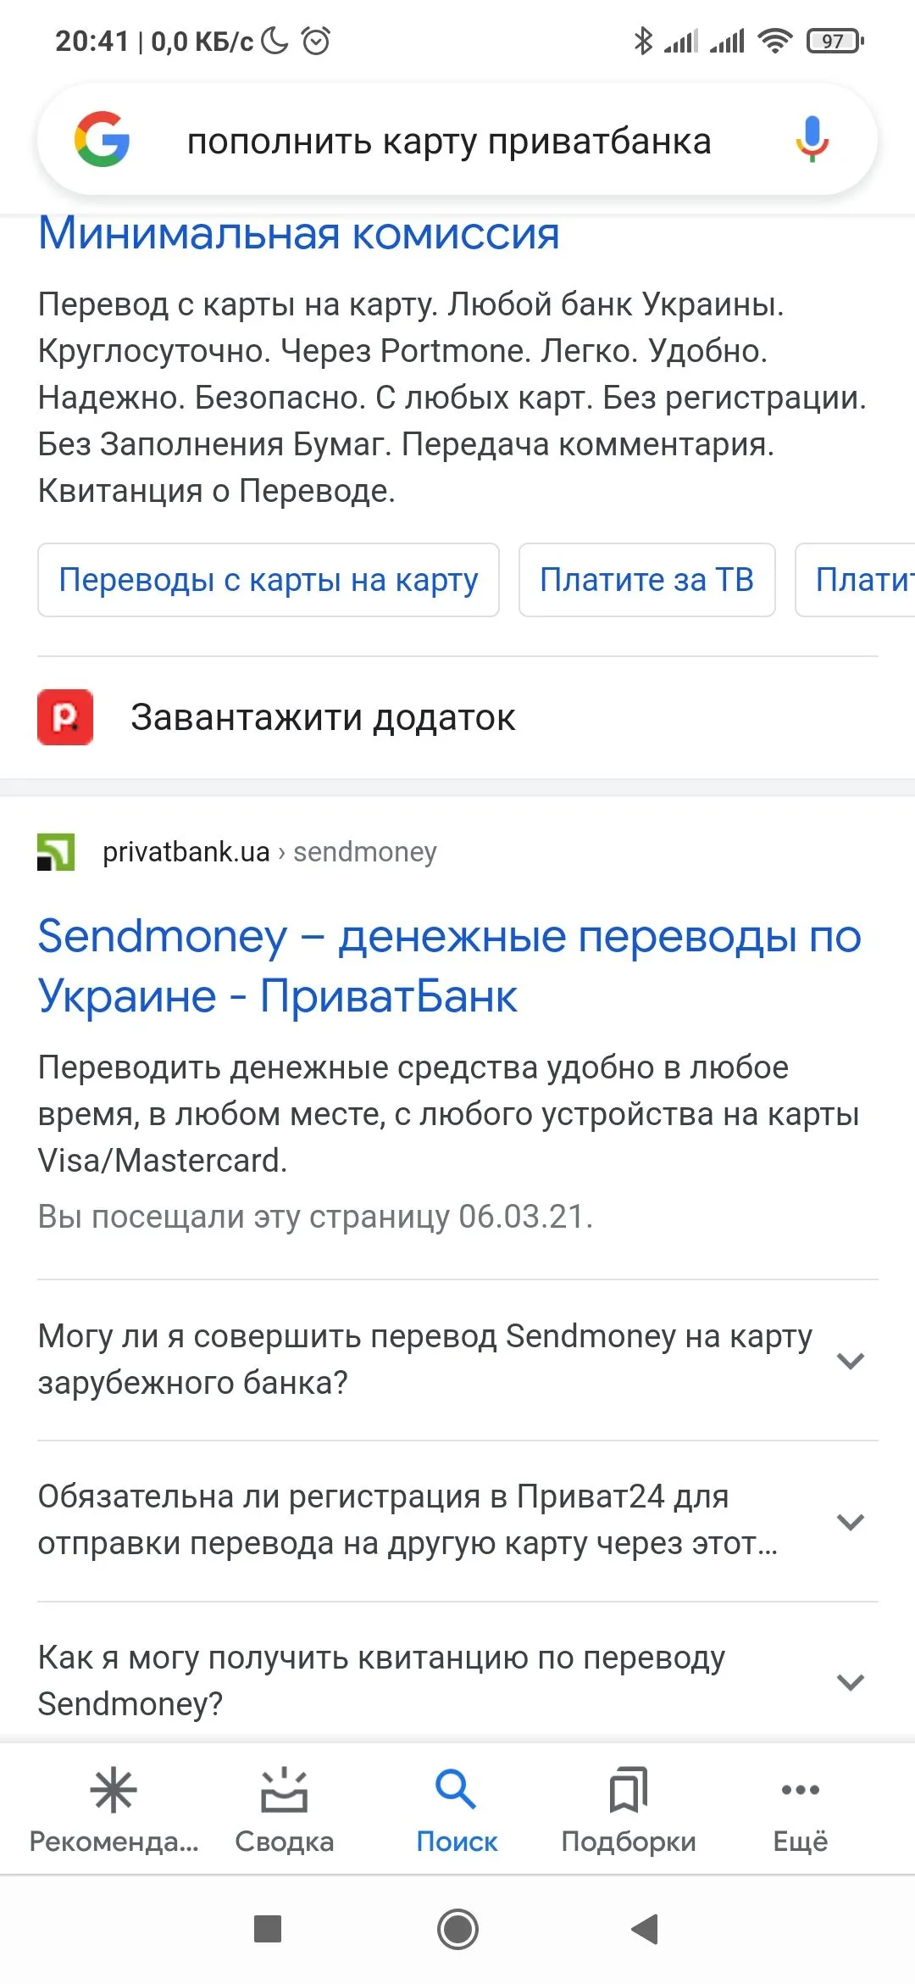The image size is (915, 1984).
Task: Expand question about регистрация в Приват24
Action: 850,1522
